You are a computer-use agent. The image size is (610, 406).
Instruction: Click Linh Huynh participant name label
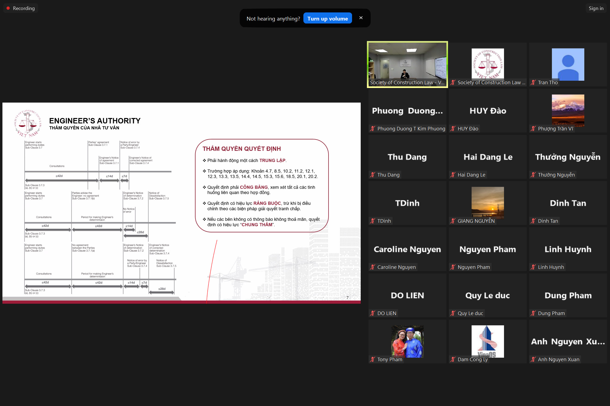[551, 267]
